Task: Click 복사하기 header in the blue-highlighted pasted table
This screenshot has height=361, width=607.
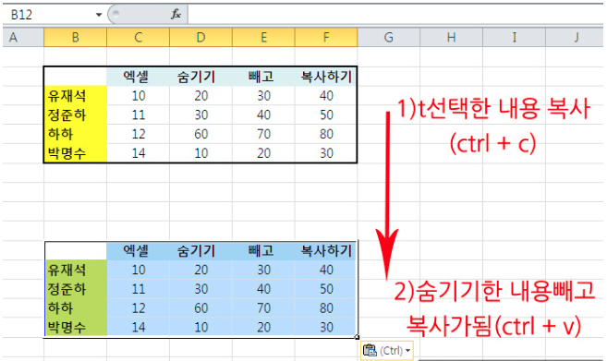Action: click(x=326, y=251)
